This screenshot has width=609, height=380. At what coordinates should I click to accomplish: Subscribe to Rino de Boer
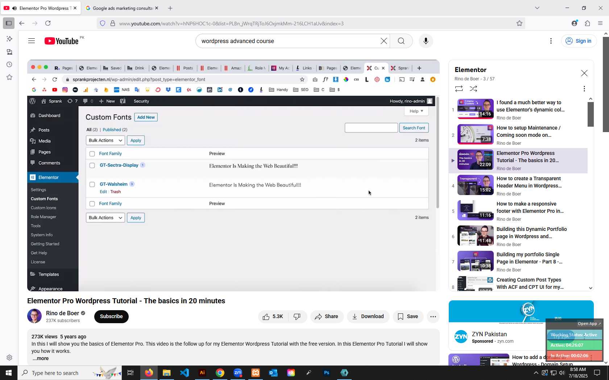[111, 317]
